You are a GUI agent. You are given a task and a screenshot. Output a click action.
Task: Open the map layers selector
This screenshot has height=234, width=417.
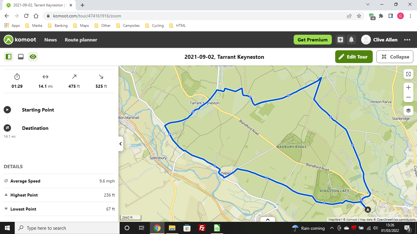pos(408,111)
